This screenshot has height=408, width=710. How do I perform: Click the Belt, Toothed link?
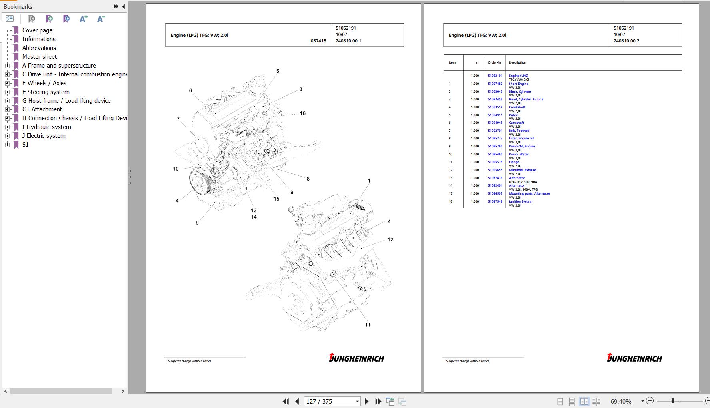[x=519, y=131]
